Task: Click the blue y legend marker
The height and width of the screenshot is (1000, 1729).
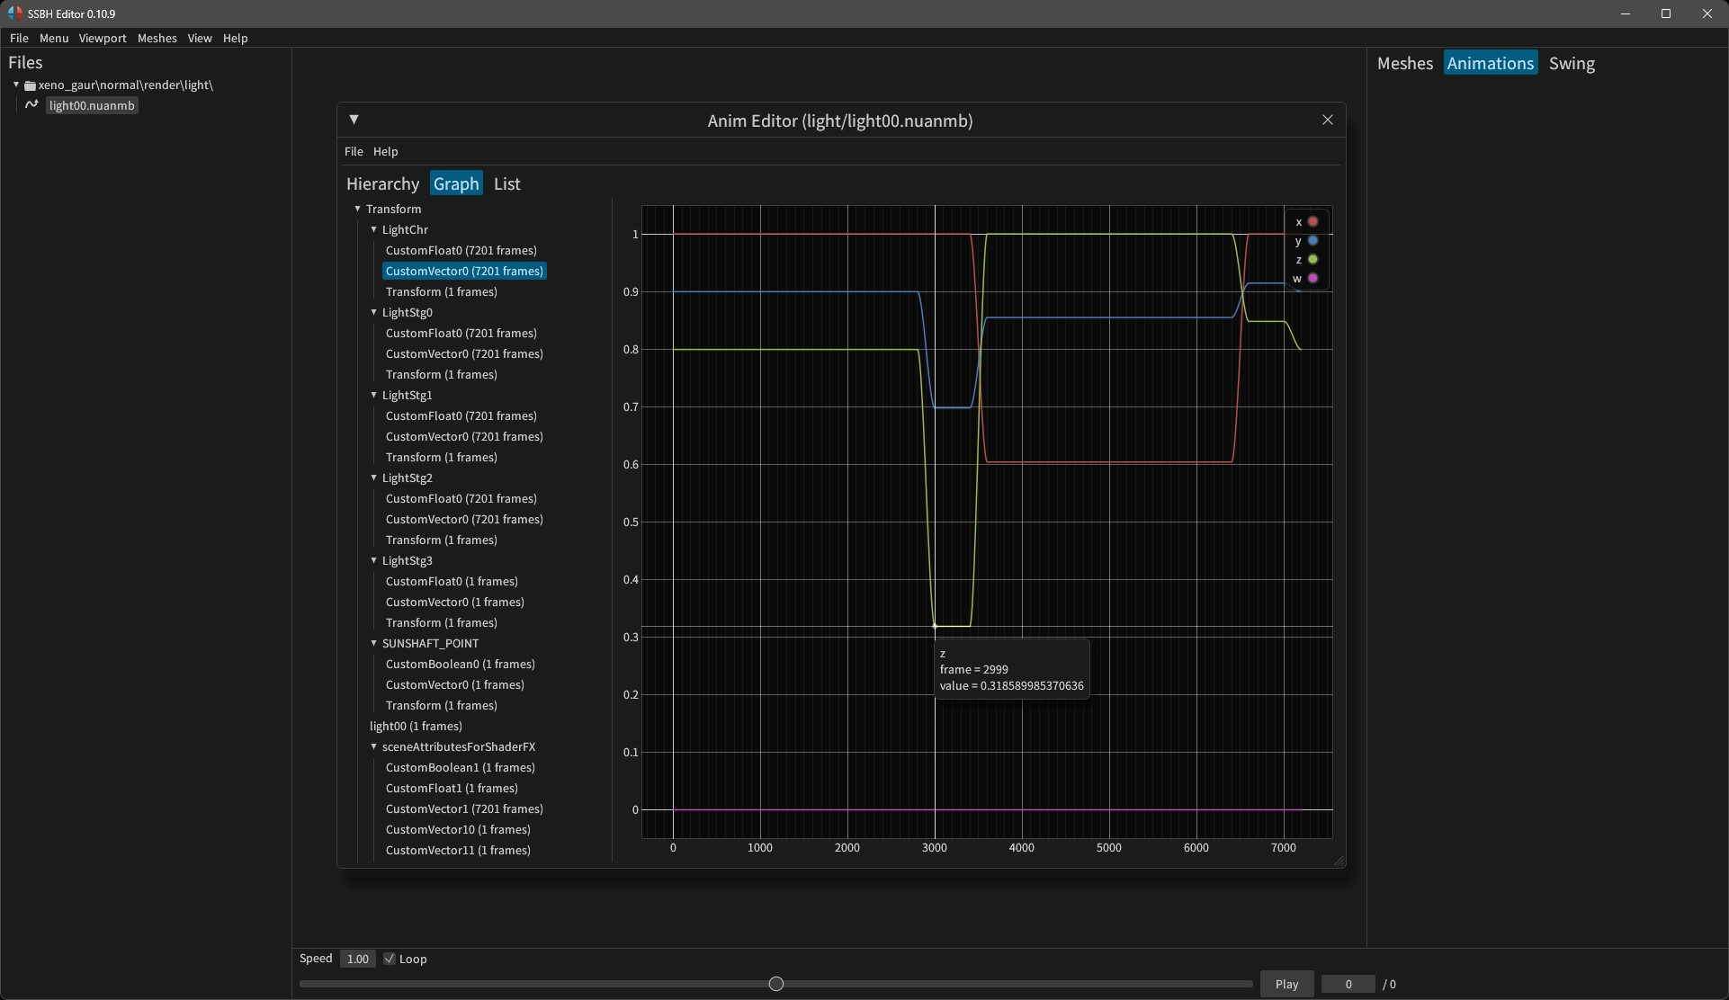Action: [1312, 241]
